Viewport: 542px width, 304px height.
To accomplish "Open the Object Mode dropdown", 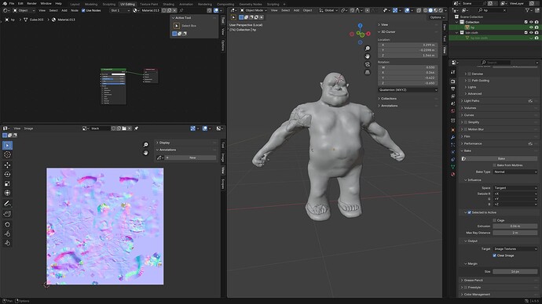I will 254,10.
